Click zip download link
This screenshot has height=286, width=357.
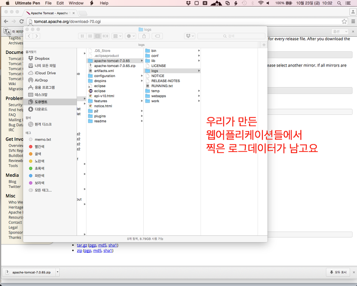[79, 251]
